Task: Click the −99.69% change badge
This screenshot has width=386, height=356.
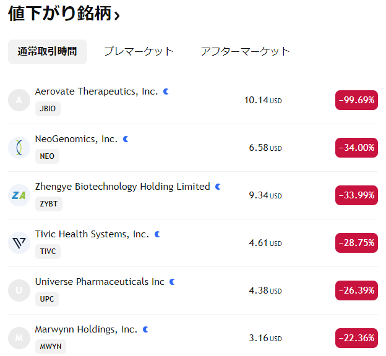Action: click(x=356, y=100)
